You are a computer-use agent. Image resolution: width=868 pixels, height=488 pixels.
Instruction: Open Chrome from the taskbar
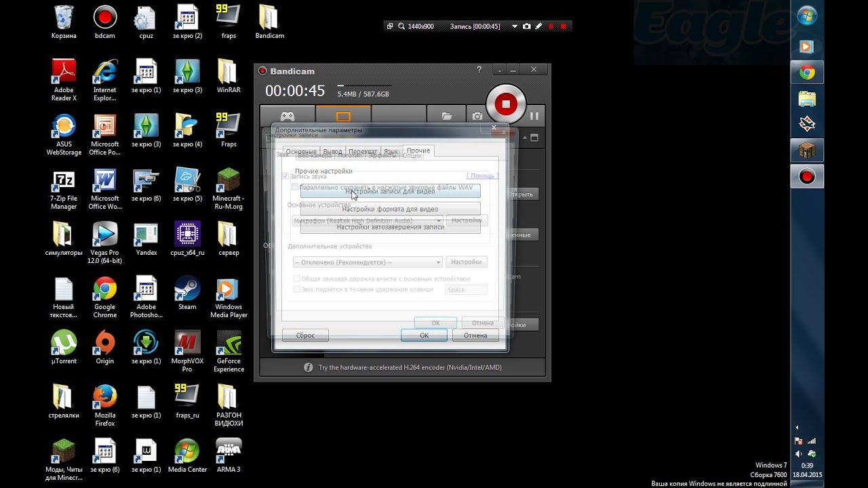[807, 73]
